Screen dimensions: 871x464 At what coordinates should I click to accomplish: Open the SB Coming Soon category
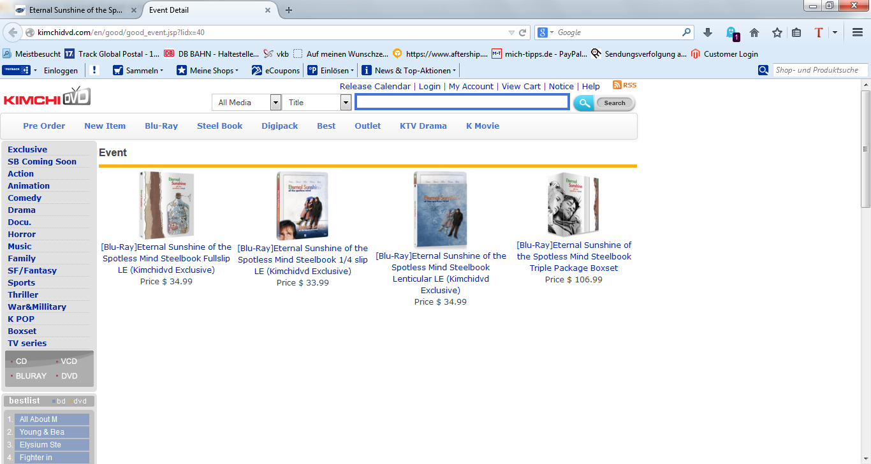(x=42, y=162)
